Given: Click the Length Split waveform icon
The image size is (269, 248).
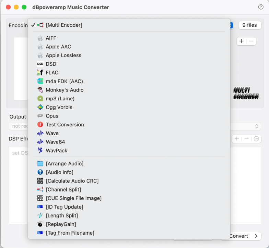Looking at the screenshot, I should coord(40,215).
